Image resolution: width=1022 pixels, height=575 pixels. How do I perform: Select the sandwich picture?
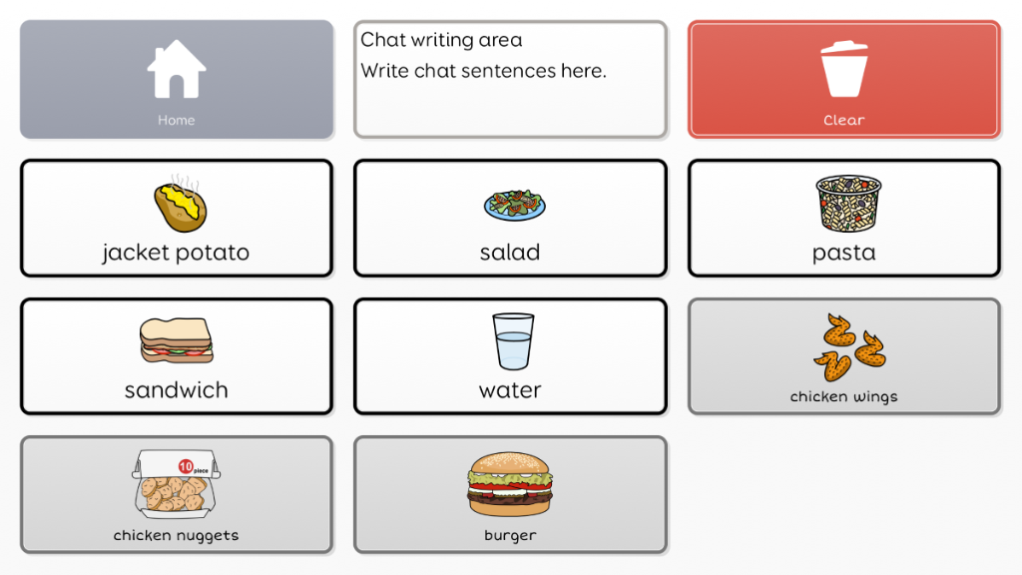coord(176,340)
